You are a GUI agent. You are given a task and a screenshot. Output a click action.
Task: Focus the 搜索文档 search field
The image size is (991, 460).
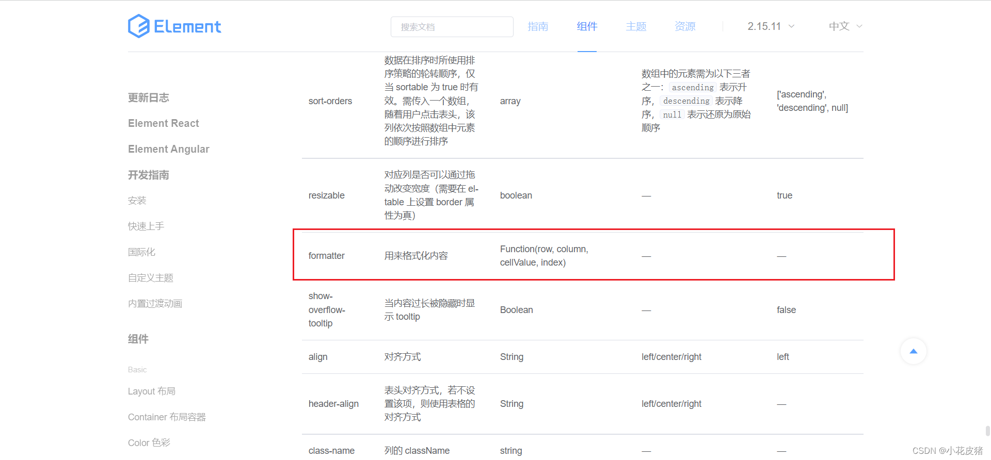point(452,27)
